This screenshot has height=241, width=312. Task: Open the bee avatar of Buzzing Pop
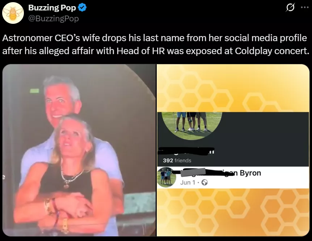point(13,13)
